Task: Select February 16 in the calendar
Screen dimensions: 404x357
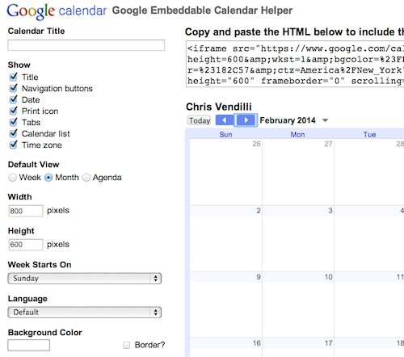Action: (x=257, y=343)
